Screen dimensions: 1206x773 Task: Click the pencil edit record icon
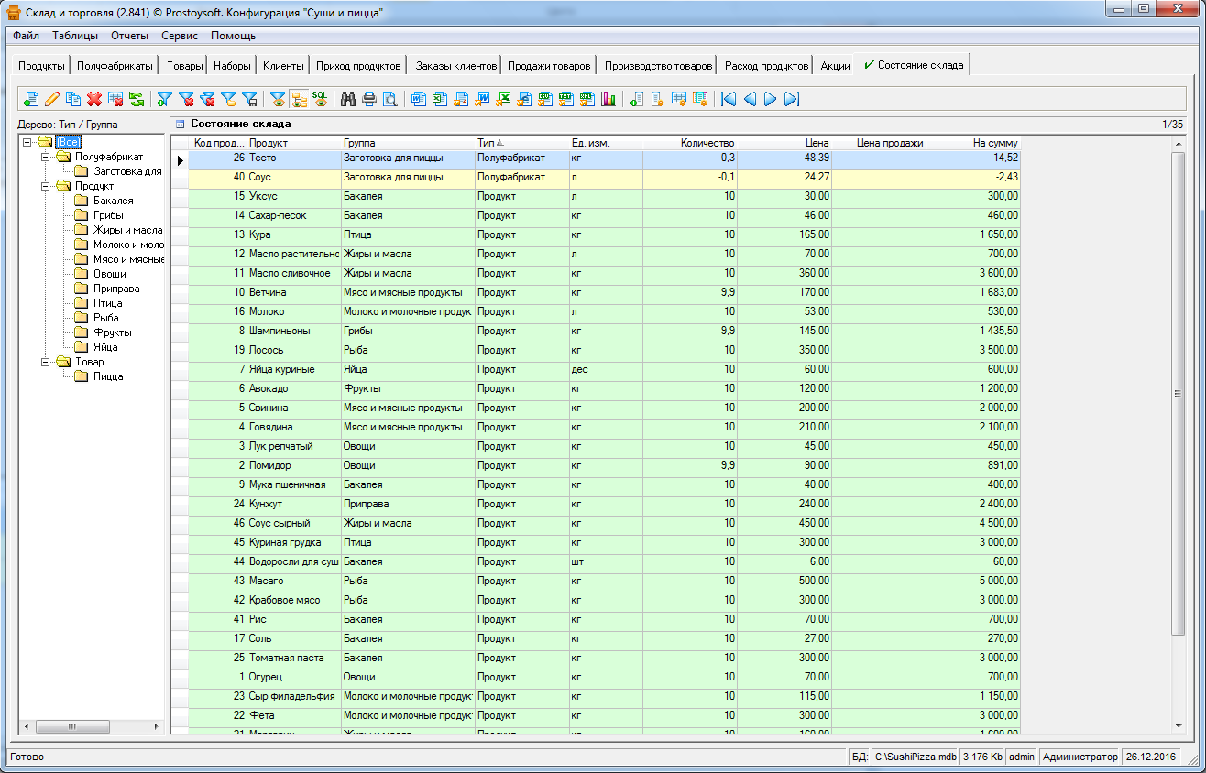click(52, 99)
